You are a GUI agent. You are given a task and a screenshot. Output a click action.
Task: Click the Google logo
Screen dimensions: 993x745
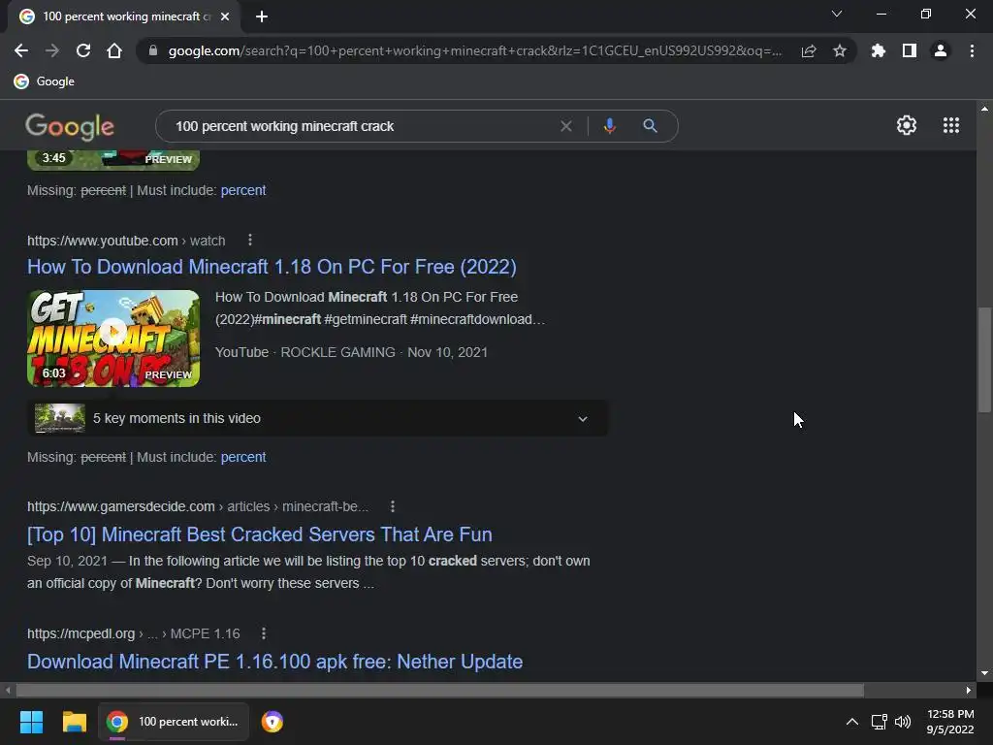70,127
